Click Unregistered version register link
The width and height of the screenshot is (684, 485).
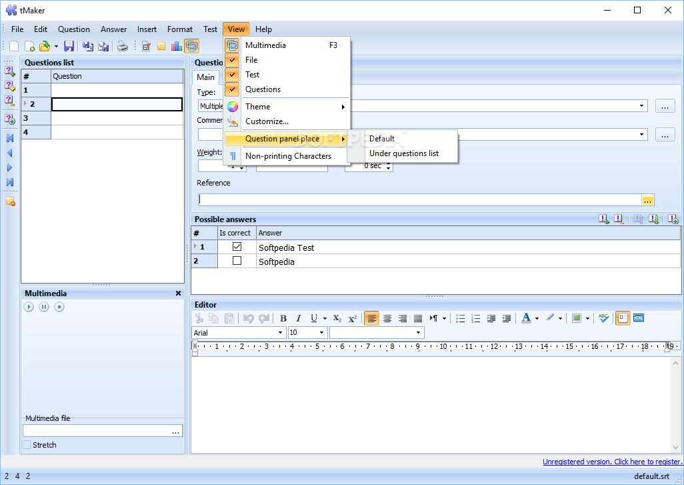pyautogui.click(x=612, y=462)
